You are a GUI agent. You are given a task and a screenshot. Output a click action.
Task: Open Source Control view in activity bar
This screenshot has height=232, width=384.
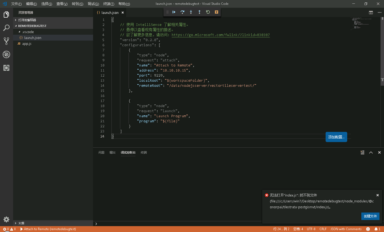(x=6, y=41)
